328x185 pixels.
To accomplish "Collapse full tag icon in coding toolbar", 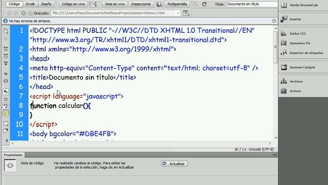I will pyautogui.click(x=6, y=49).
